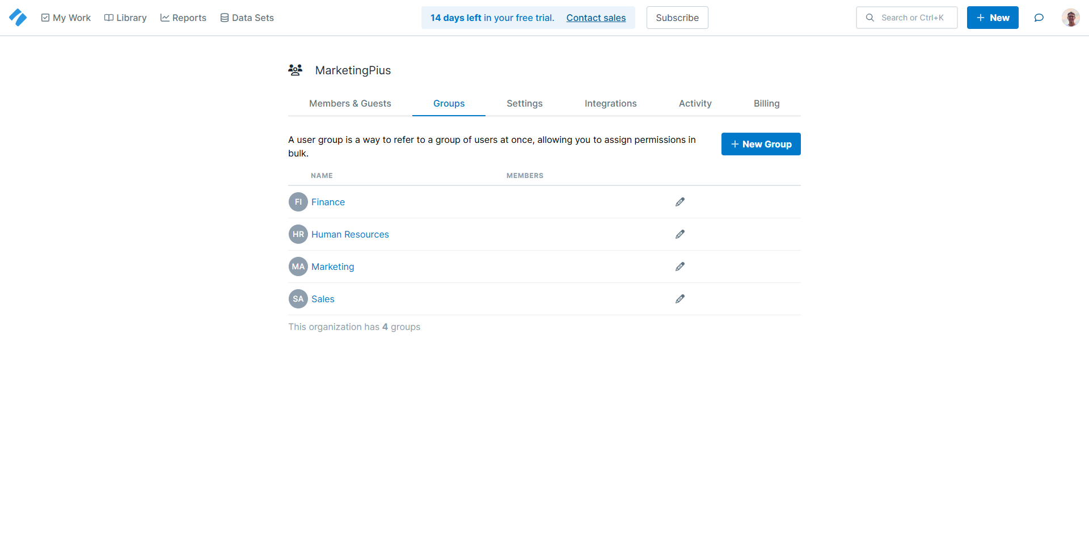Edit the Human Resources group pencil icon
The image size is (1089, 546).
click(679, 234)
